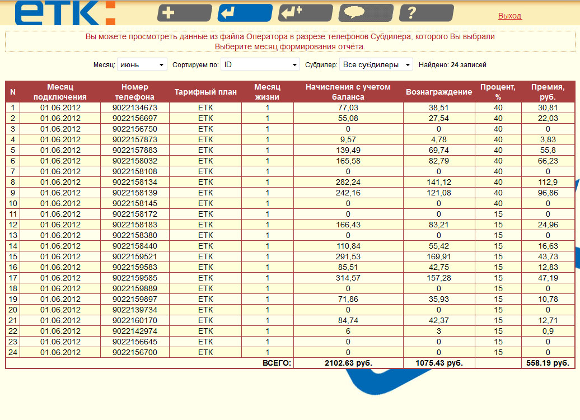The width and height of the screenshot is (580, 420).
Task: Click the Месяц жизни column header
Action: tap(267, 92)
